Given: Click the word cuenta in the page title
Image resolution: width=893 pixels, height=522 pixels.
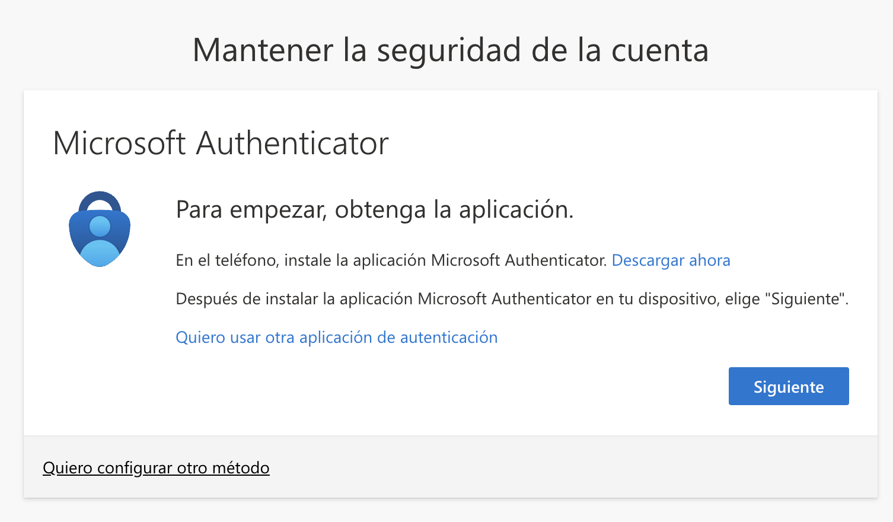Looking at the screenshot, I should 660,50.
